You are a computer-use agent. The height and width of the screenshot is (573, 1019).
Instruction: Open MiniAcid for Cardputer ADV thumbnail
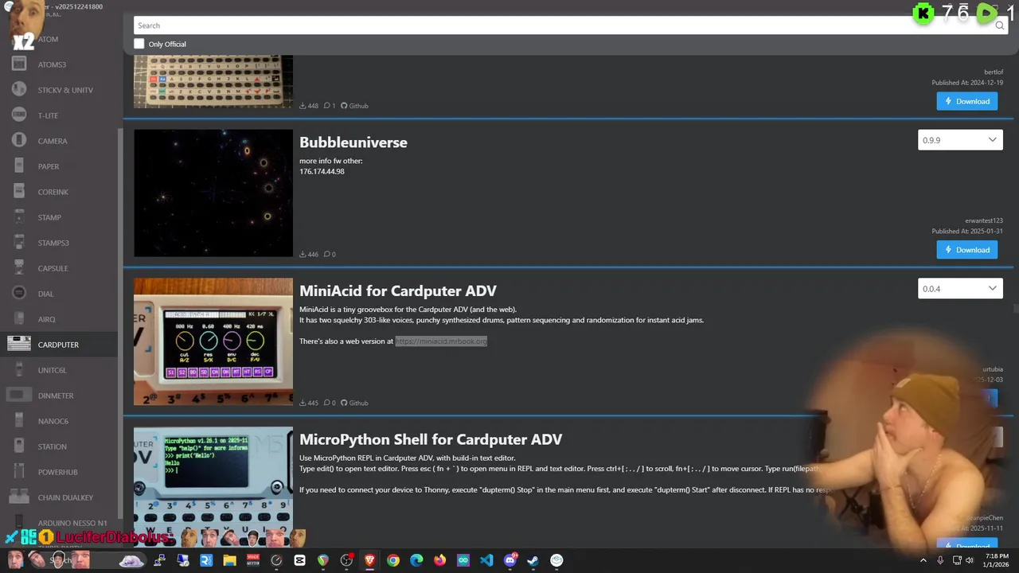pyautogui.click(x=213, y=341)
